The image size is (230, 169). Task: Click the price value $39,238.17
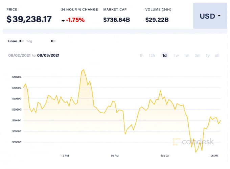pos(29,19)
